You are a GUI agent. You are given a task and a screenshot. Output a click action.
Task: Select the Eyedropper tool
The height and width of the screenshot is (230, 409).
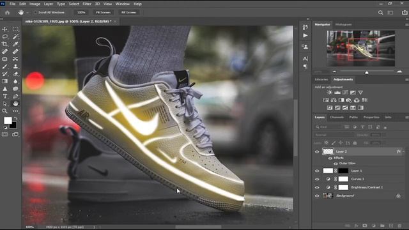(x=15, y=44)
